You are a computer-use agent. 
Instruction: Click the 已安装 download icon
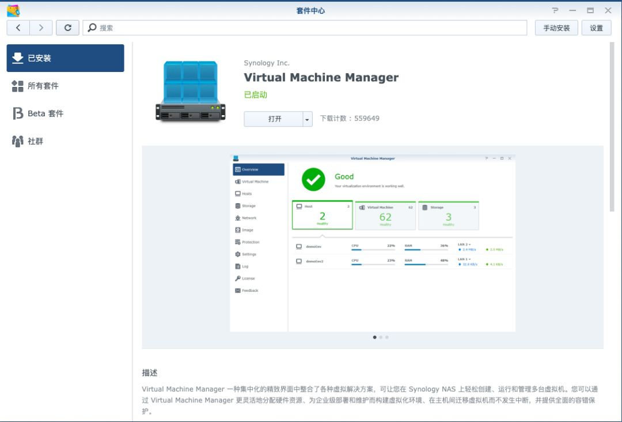(x=17, y=58)
